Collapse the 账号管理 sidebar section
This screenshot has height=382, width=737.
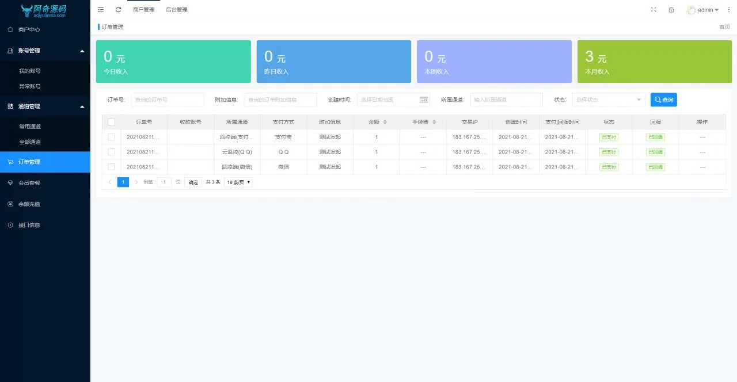[45, 50]
